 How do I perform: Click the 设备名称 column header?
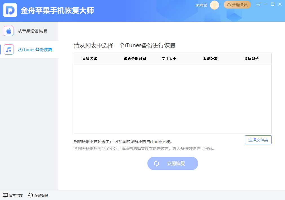(x=89, y=59)
